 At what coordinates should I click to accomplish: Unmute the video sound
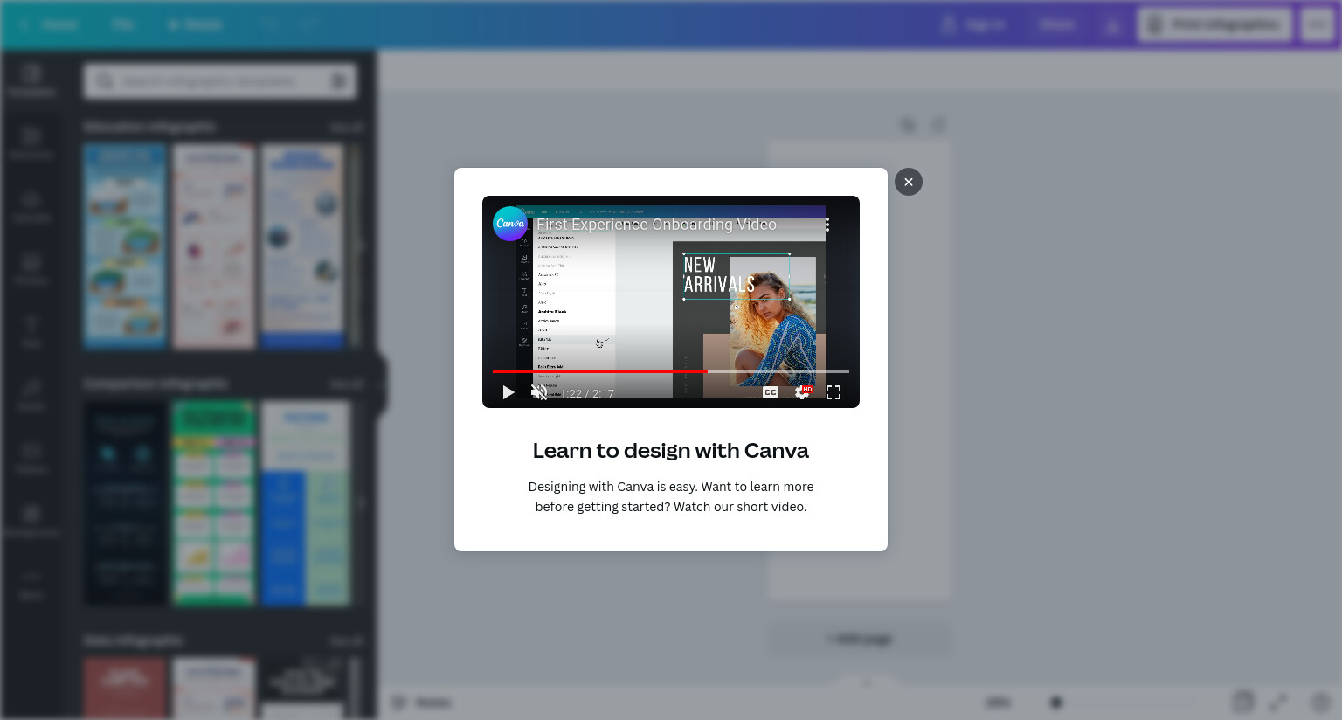pos(539,392)
